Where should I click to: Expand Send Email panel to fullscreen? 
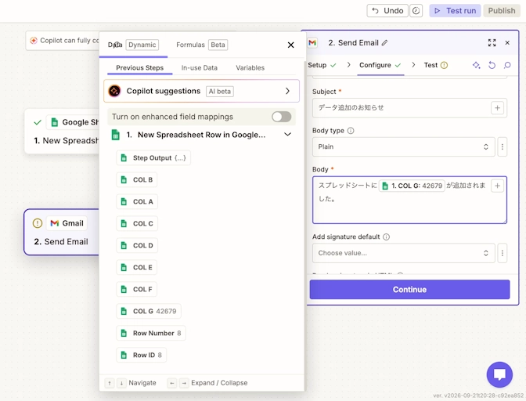pyautogui.click(x=492, y=42)
